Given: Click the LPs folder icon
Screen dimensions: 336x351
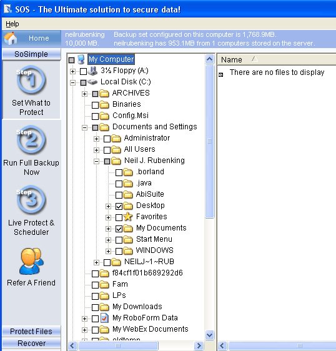Looking at the screenshot, I should pos(104,295).
